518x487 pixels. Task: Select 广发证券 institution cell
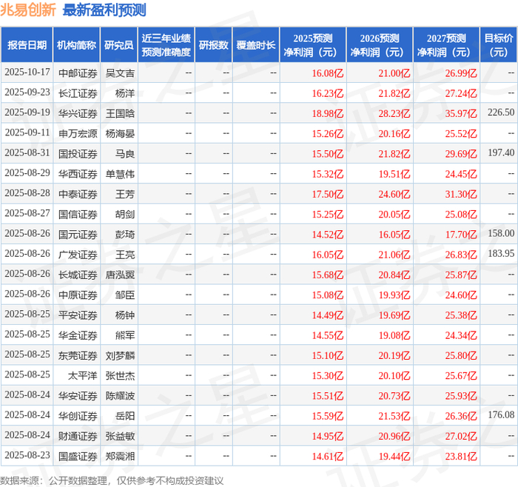coord(78,255)
